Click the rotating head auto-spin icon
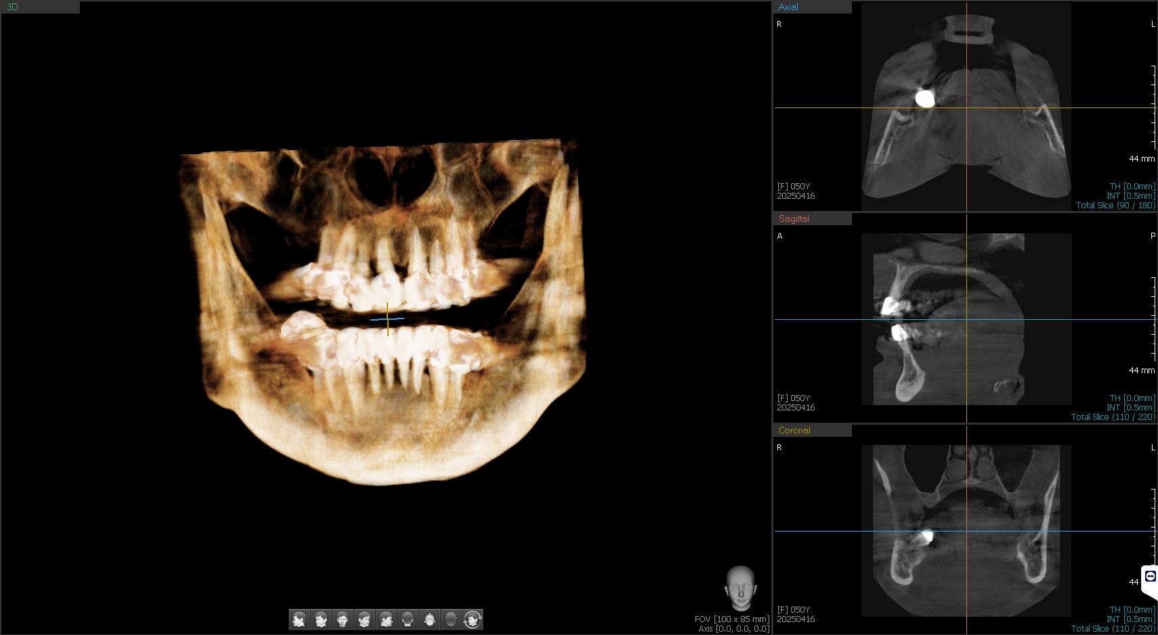Image resolution: width=1158 pixels, height=635 pixels. (x=473, y=619)
